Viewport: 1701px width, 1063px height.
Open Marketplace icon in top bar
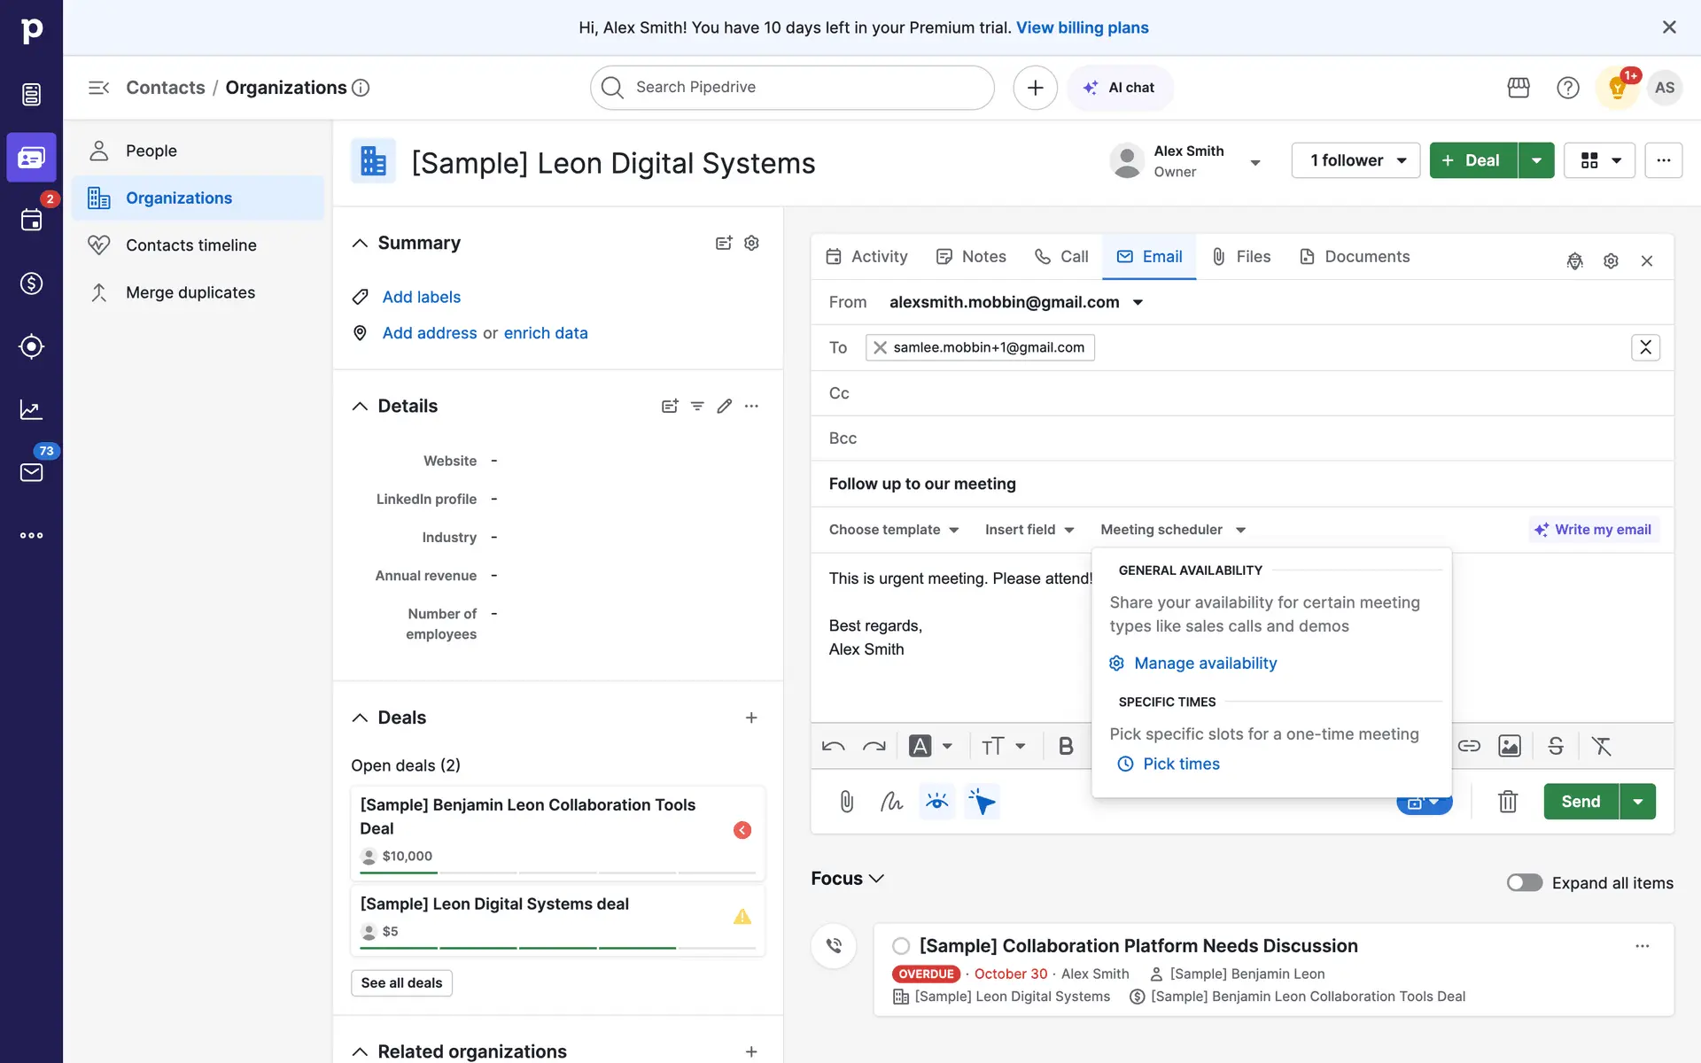(x=1518, y=88)
